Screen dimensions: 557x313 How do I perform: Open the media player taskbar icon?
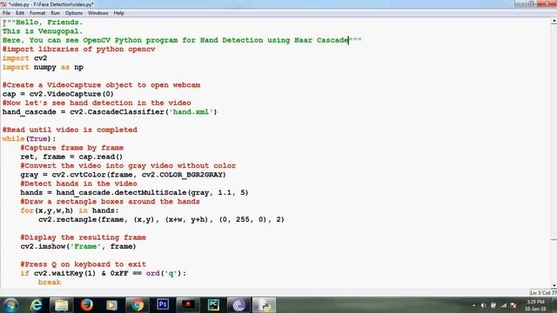(112, 305)
